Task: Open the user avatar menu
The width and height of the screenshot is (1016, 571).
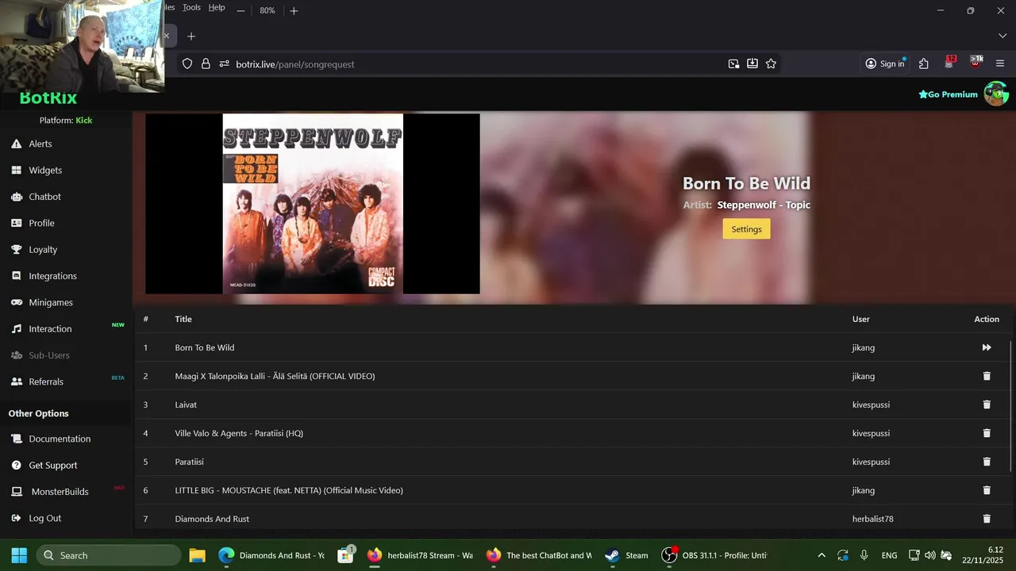Action: 996,94
